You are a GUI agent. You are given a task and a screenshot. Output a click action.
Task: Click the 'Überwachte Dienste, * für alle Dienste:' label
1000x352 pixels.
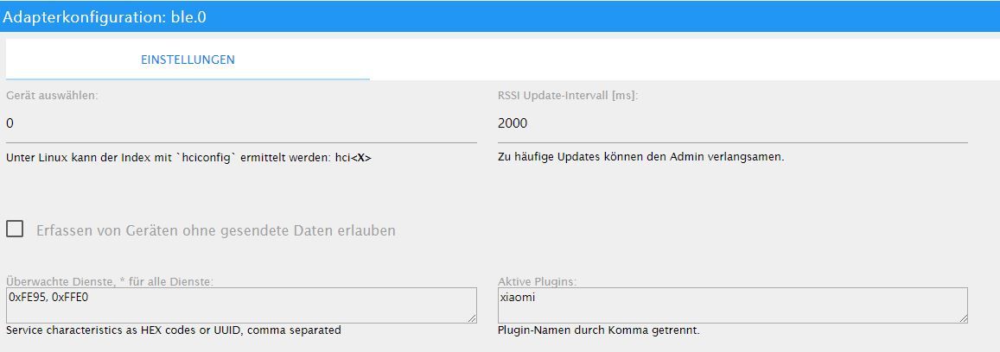pos(110,281)
